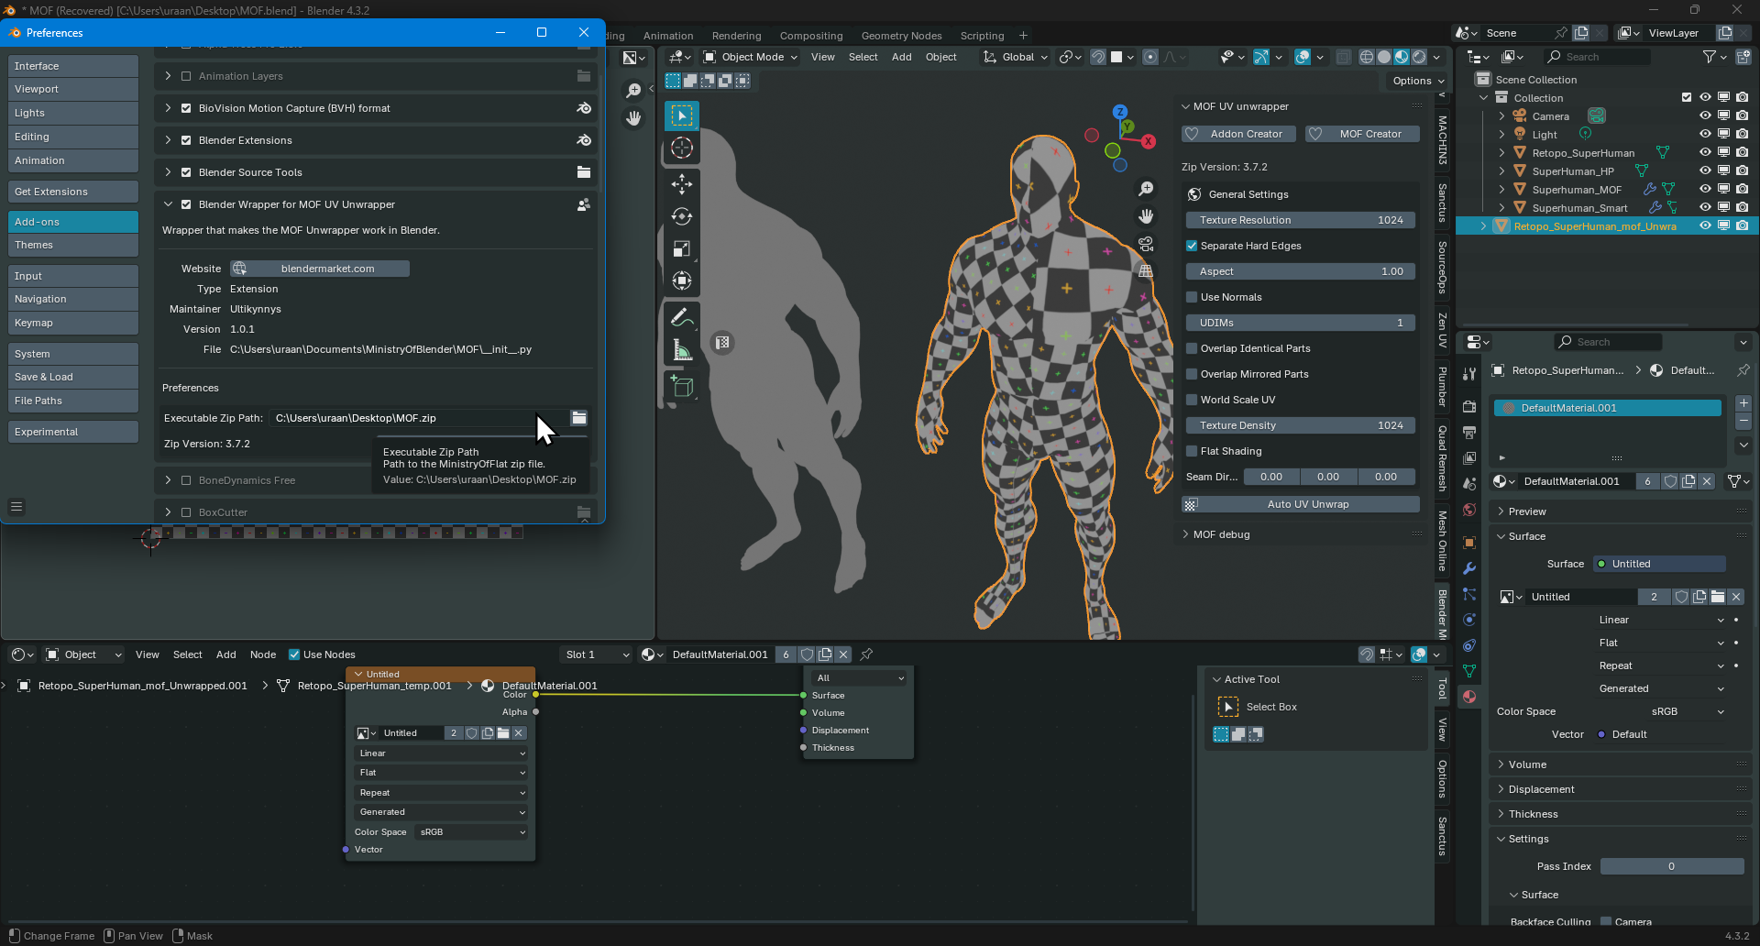This screenshot has width=1760, height=946.
Task: Expand the BoneDynamics Free add-on
Action: (x=168, y=480)
